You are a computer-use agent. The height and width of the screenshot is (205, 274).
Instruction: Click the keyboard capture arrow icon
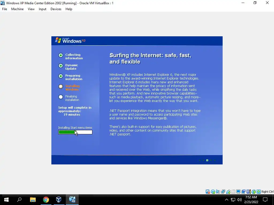(x=259, y=192)
